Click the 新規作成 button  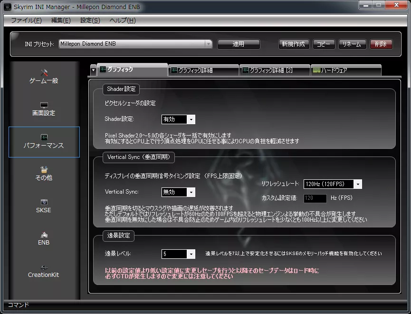[x=294, y=44]
